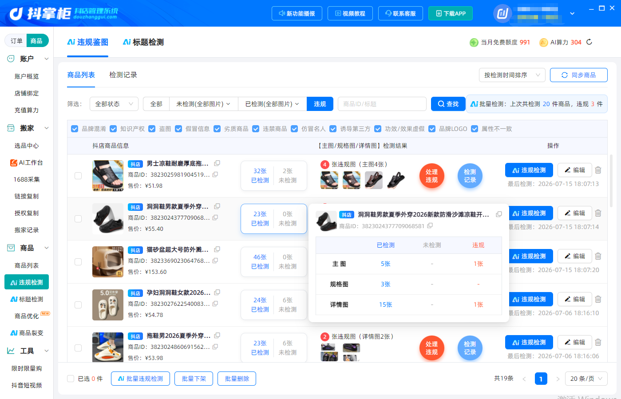Select the 男士凉鞋 product row checkbox
621x399 pixels.
tap(78, 176)
